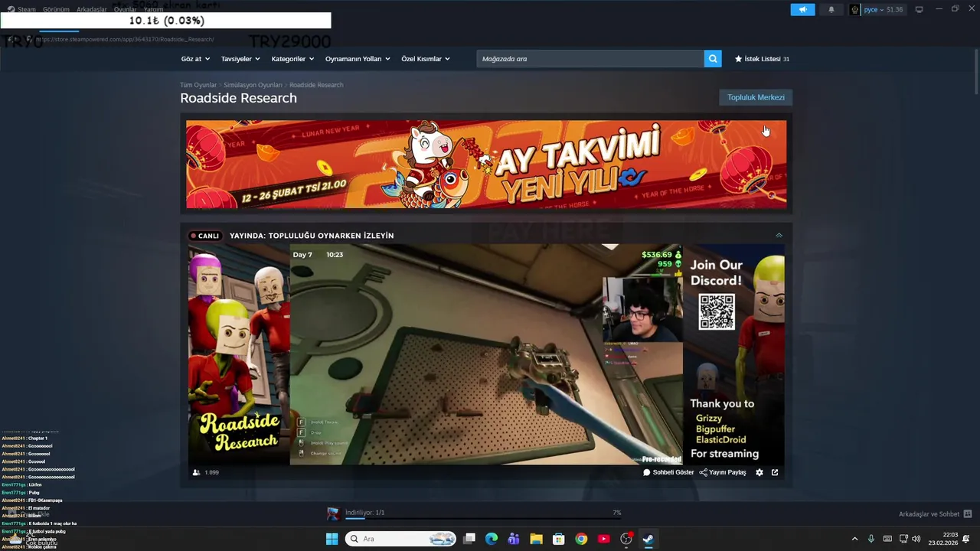Expand the Özel Kısımlar dropdown
The image size is (980, 551).
(426, 59)
